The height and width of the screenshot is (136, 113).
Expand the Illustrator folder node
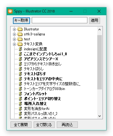tap(14, 29)
